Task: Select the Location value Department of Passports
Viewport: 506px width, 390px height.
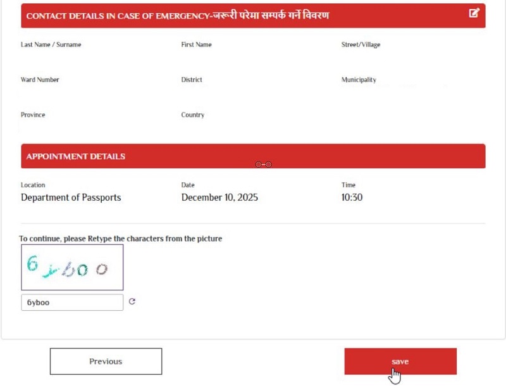Action: click(x=71, y=198)
